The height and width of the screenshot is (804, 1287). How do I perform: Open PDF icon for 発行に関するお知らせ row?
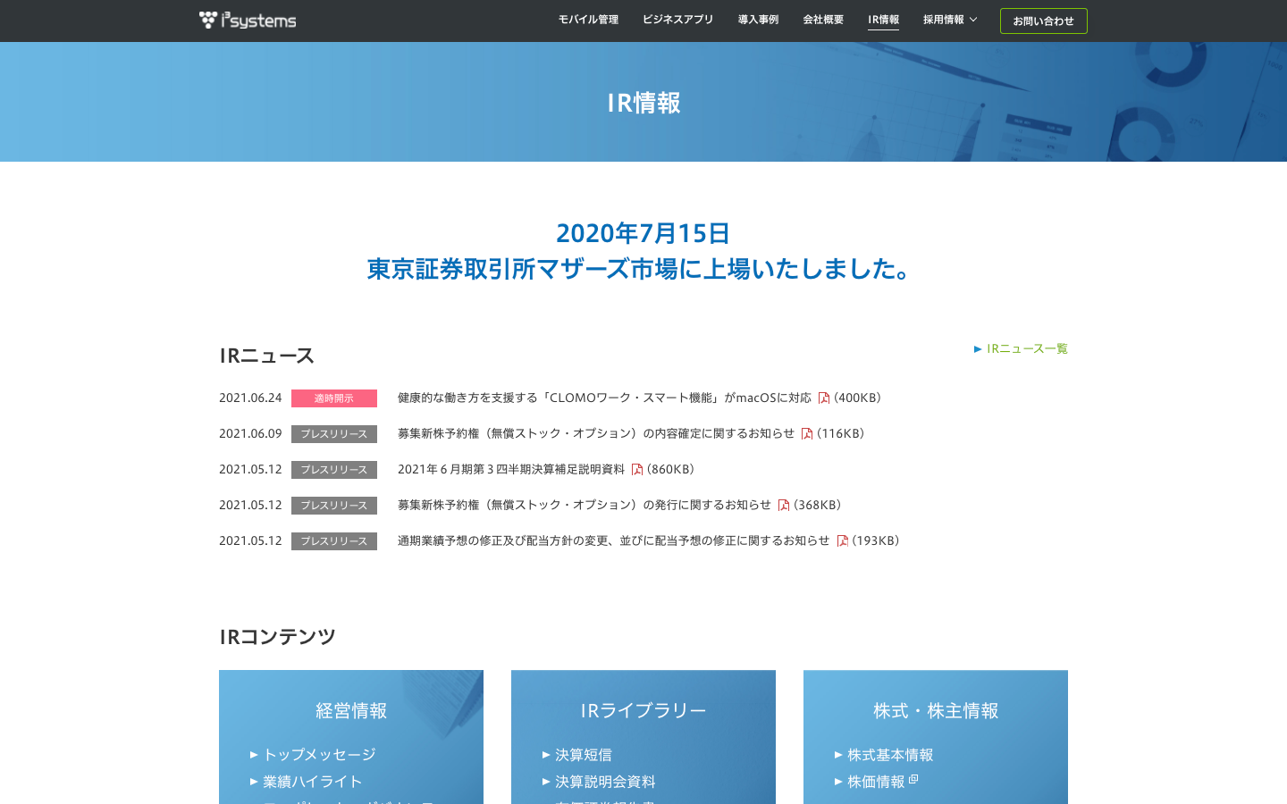click(x=784, y=505)
